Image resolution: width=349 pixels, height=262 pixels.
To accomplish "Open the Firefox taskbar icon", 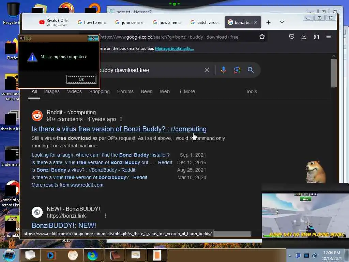I will 93,255.
